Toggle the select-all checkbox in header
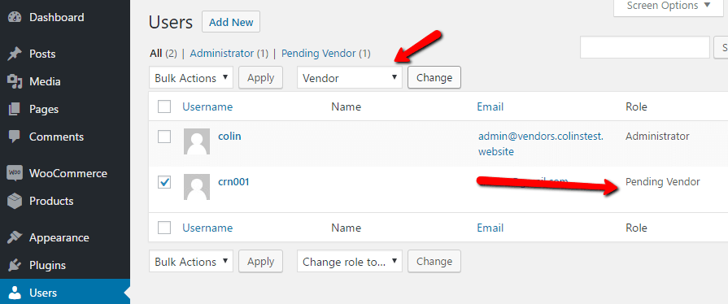The image size is (728, 304). (x=164, y=106)
